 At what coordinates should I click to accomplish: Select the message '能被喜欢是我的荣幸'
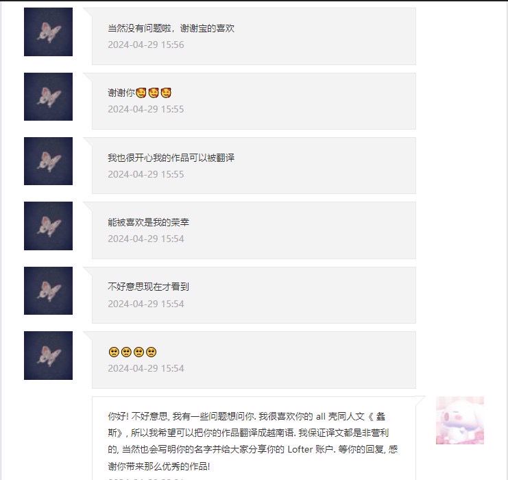[x=148, y=222]
